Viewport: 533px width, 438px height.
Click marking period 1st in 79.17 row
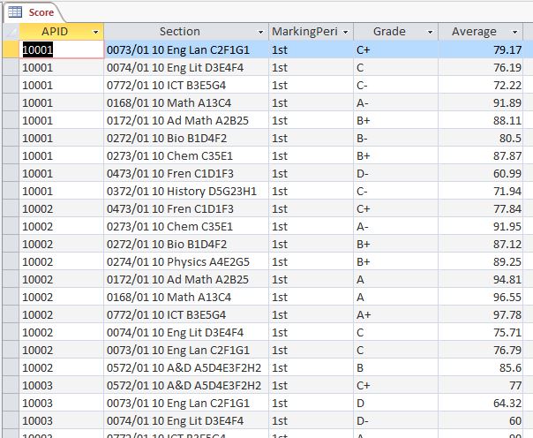280,50
